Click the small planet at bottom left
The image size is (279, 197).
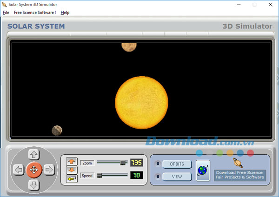(x=57, y=131)
